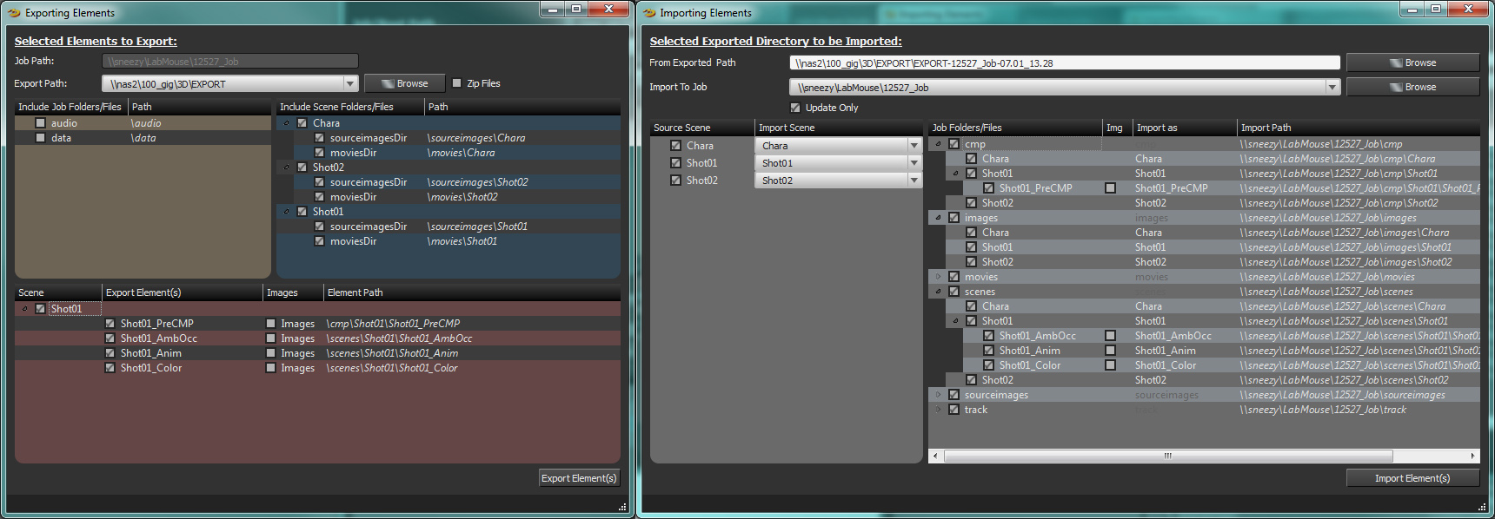Open Import Scene dropdown for Chara
This screenshot has width=1495, height=519.
pos(914,146)
